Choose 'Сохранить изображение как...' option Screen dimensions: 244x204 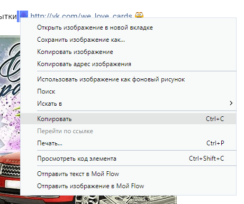tap(128, 40)
